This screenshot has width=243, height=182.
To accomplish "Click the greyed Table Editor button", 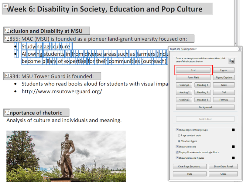I will pos(205,119).
